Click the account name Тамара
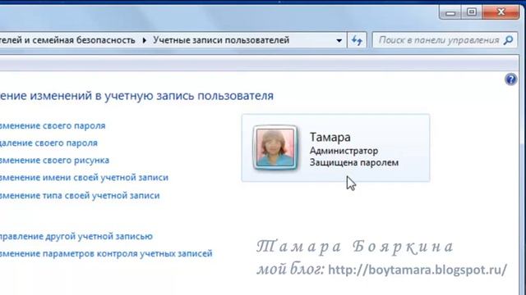Image resolution: width=526 pixels, height=295 pixels. click(x=330, y=137)
